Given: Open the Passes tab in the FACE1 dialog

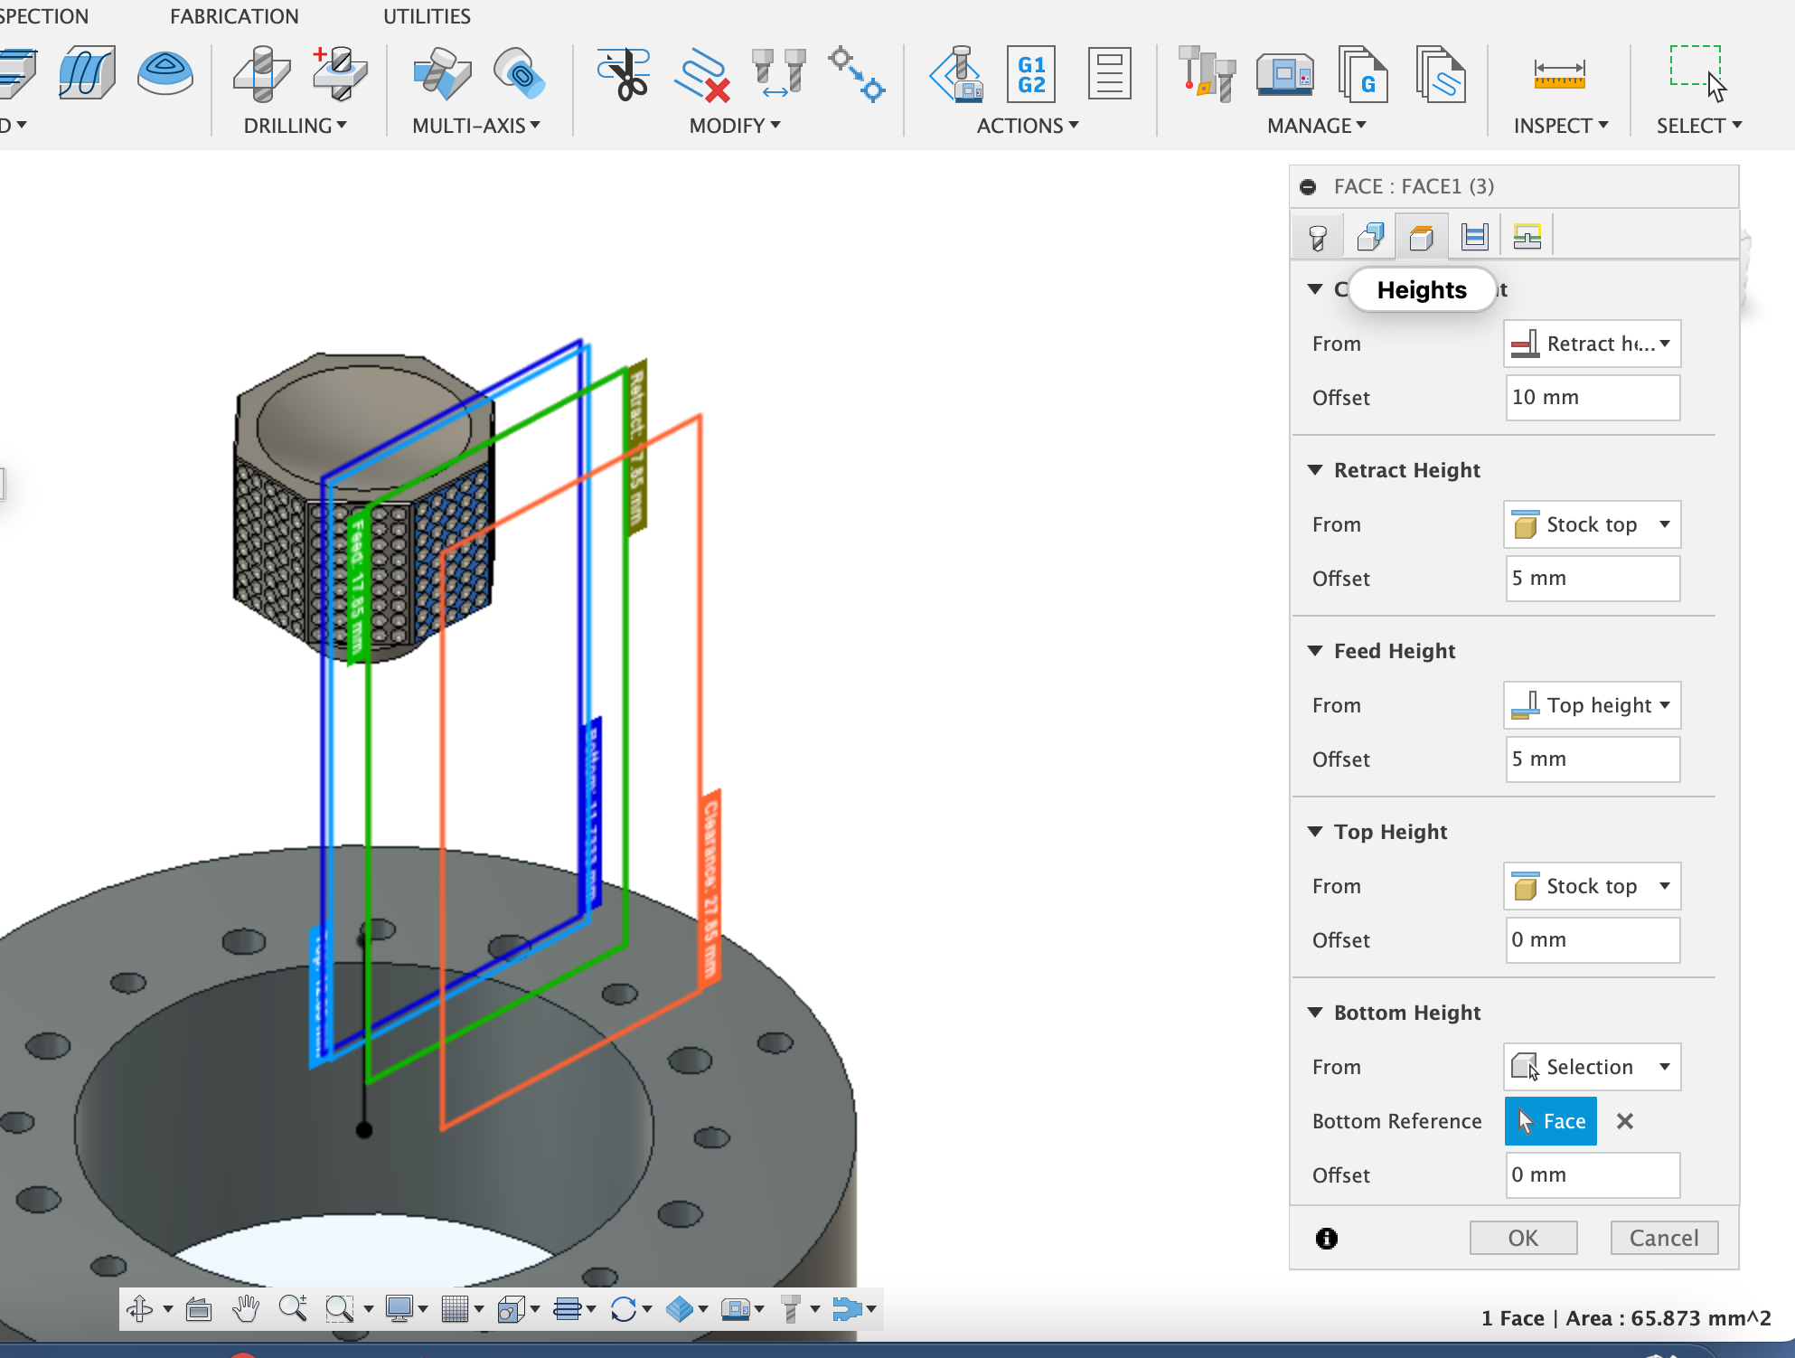Looking at the screenshot, I should (1474, 235).
